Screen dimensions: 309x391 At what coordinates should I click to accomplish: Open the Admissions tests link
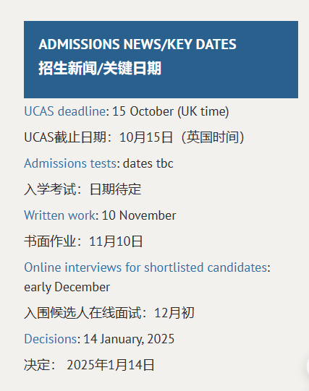tap(70, 163)
